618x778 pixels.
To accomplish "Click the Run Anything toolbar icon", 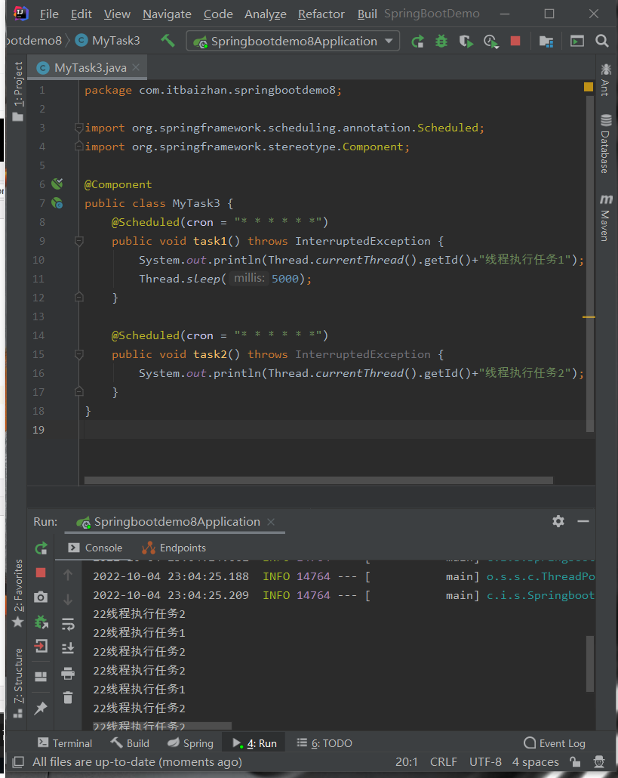I will coord(576,42).
